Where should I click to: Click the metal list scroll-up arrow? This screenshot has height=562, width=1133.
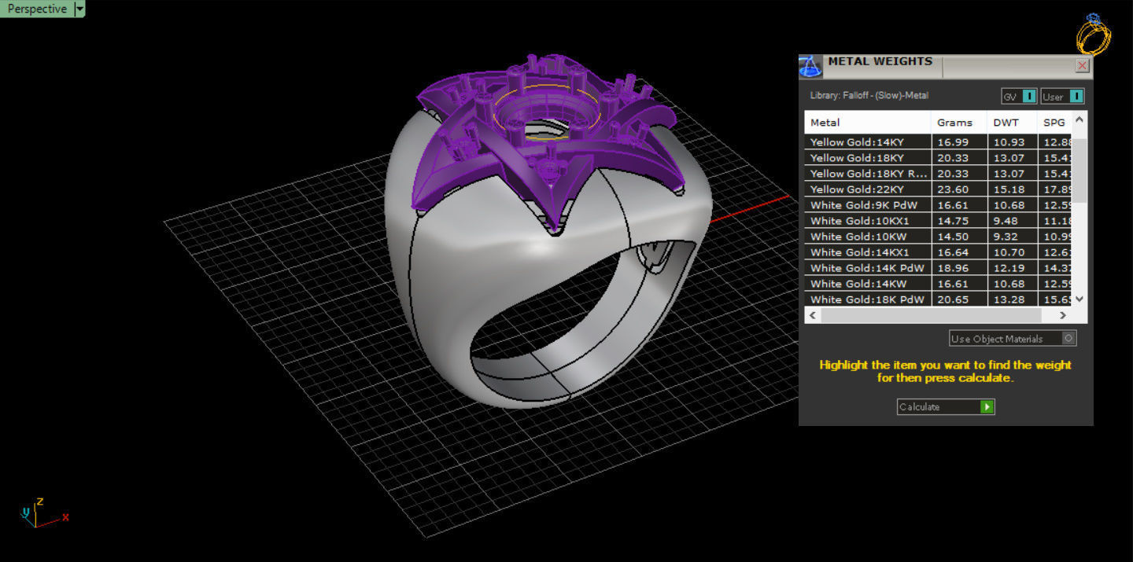pos(1079,119)
